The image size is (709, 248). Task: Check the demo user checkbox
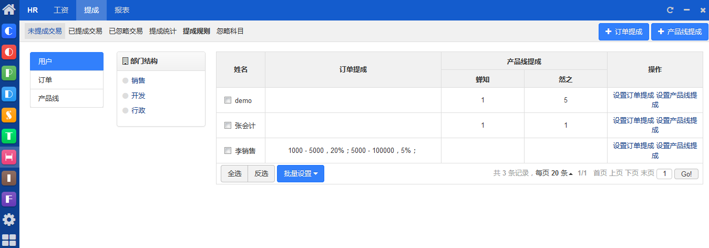[228, 100]
